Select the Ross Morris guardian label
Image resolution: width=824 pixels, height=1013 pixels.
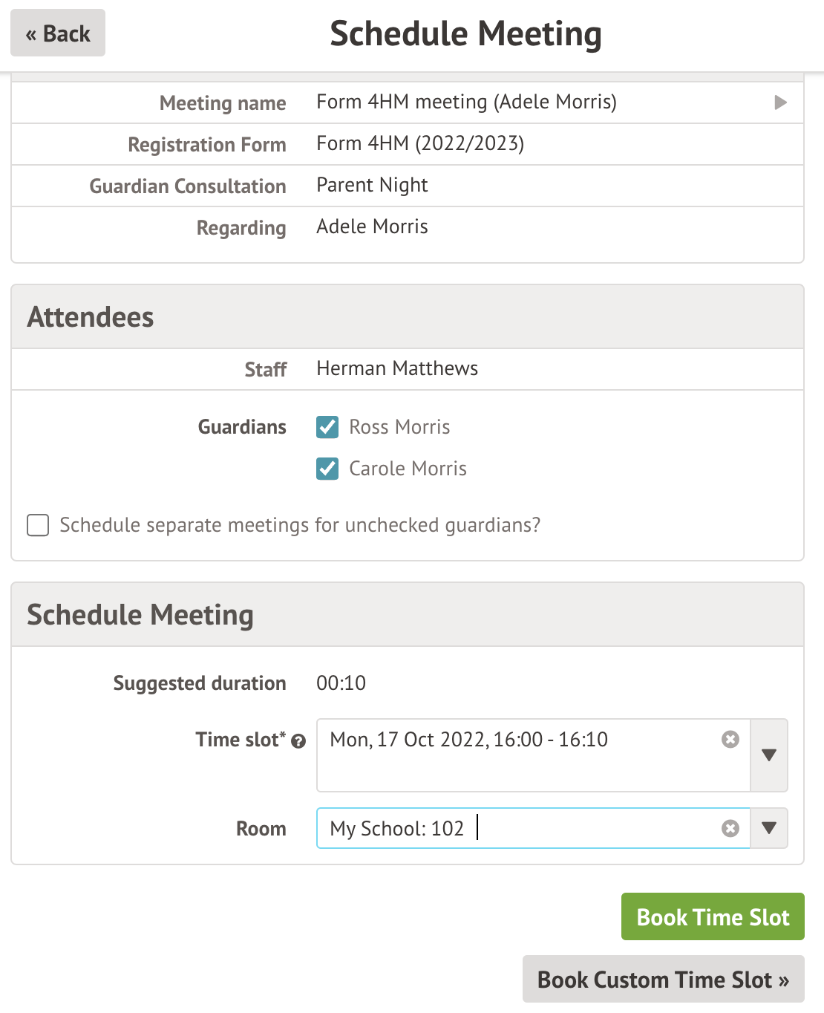pyautogui.click(x=399, y=427)
